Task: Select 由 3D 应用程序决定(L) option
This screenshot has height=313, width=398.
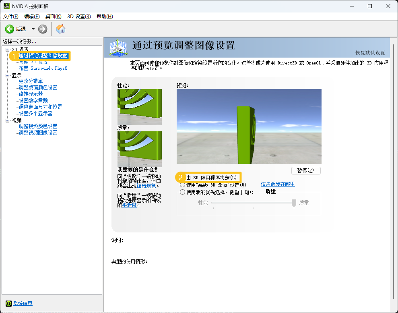Action: click(211, 178)
